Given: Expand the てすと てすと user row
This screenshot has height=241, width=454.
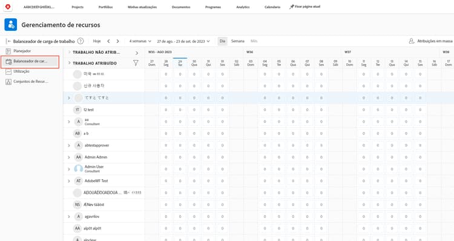Looking at the screenshot, I should [69, 98].
